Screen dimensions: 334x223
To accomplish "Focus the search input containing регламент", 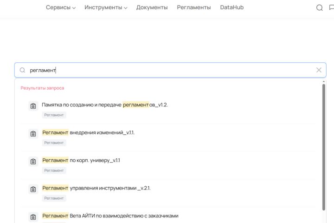I will (x=170, y=70).
